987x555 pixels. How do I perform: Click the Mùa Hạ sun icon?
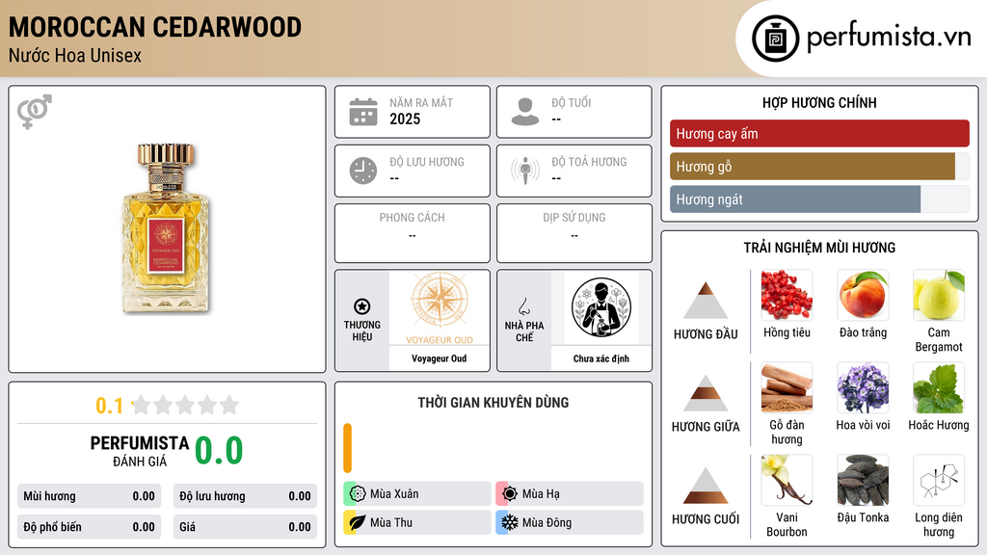click(510, 493)
